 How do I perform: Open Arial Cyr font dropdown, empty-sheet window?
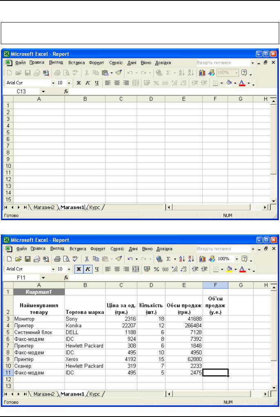click(x=53, y=83)
